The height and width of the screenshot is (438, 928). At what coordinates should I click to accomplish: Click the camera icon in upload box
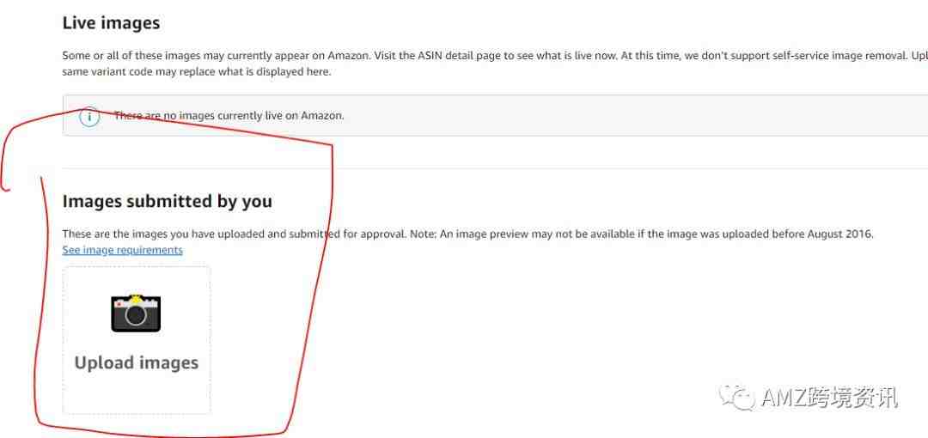coord(136,313)
